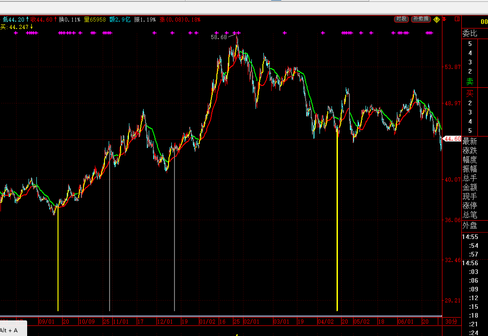Click the 04/02 date on the time axis
This screenshot has width=488, height=336.
(x=325, y=322)
